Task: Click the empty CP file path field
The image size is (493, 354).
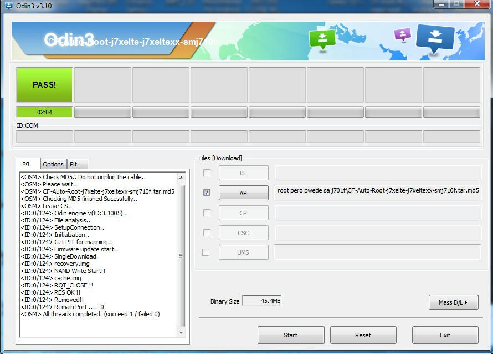Action: [x=378, y=213]
